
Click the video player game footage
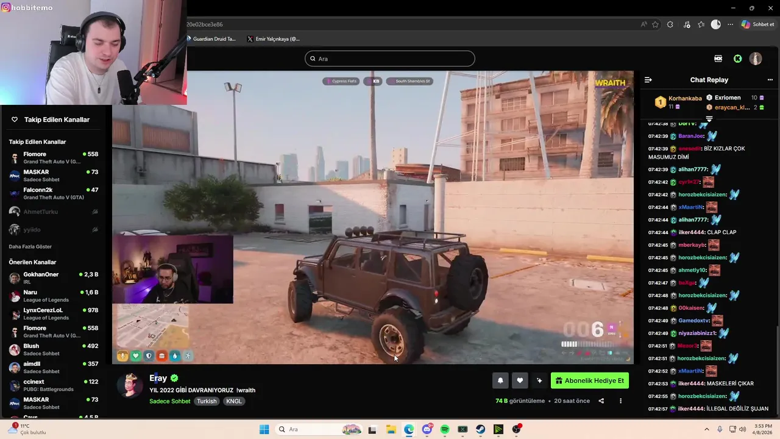click(x=373, y=218)
